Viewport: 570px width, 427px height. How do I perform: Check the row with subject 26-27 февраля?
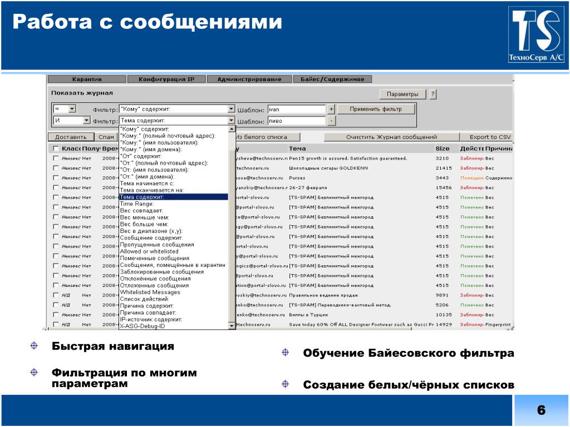(x=56, y=188)
